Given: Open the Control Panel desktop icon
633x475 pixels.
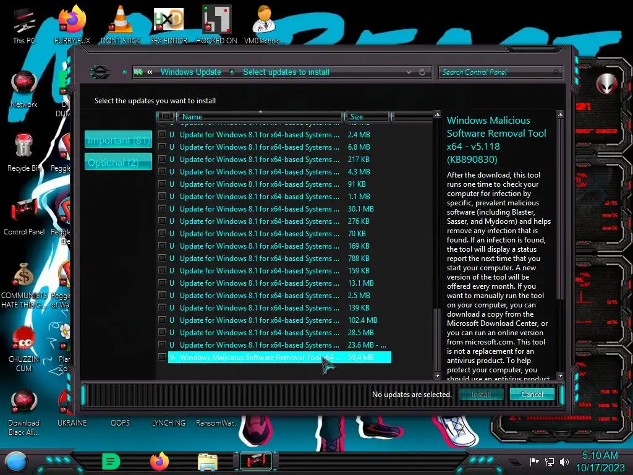Looking at the screenshot, I should point(24,216).
